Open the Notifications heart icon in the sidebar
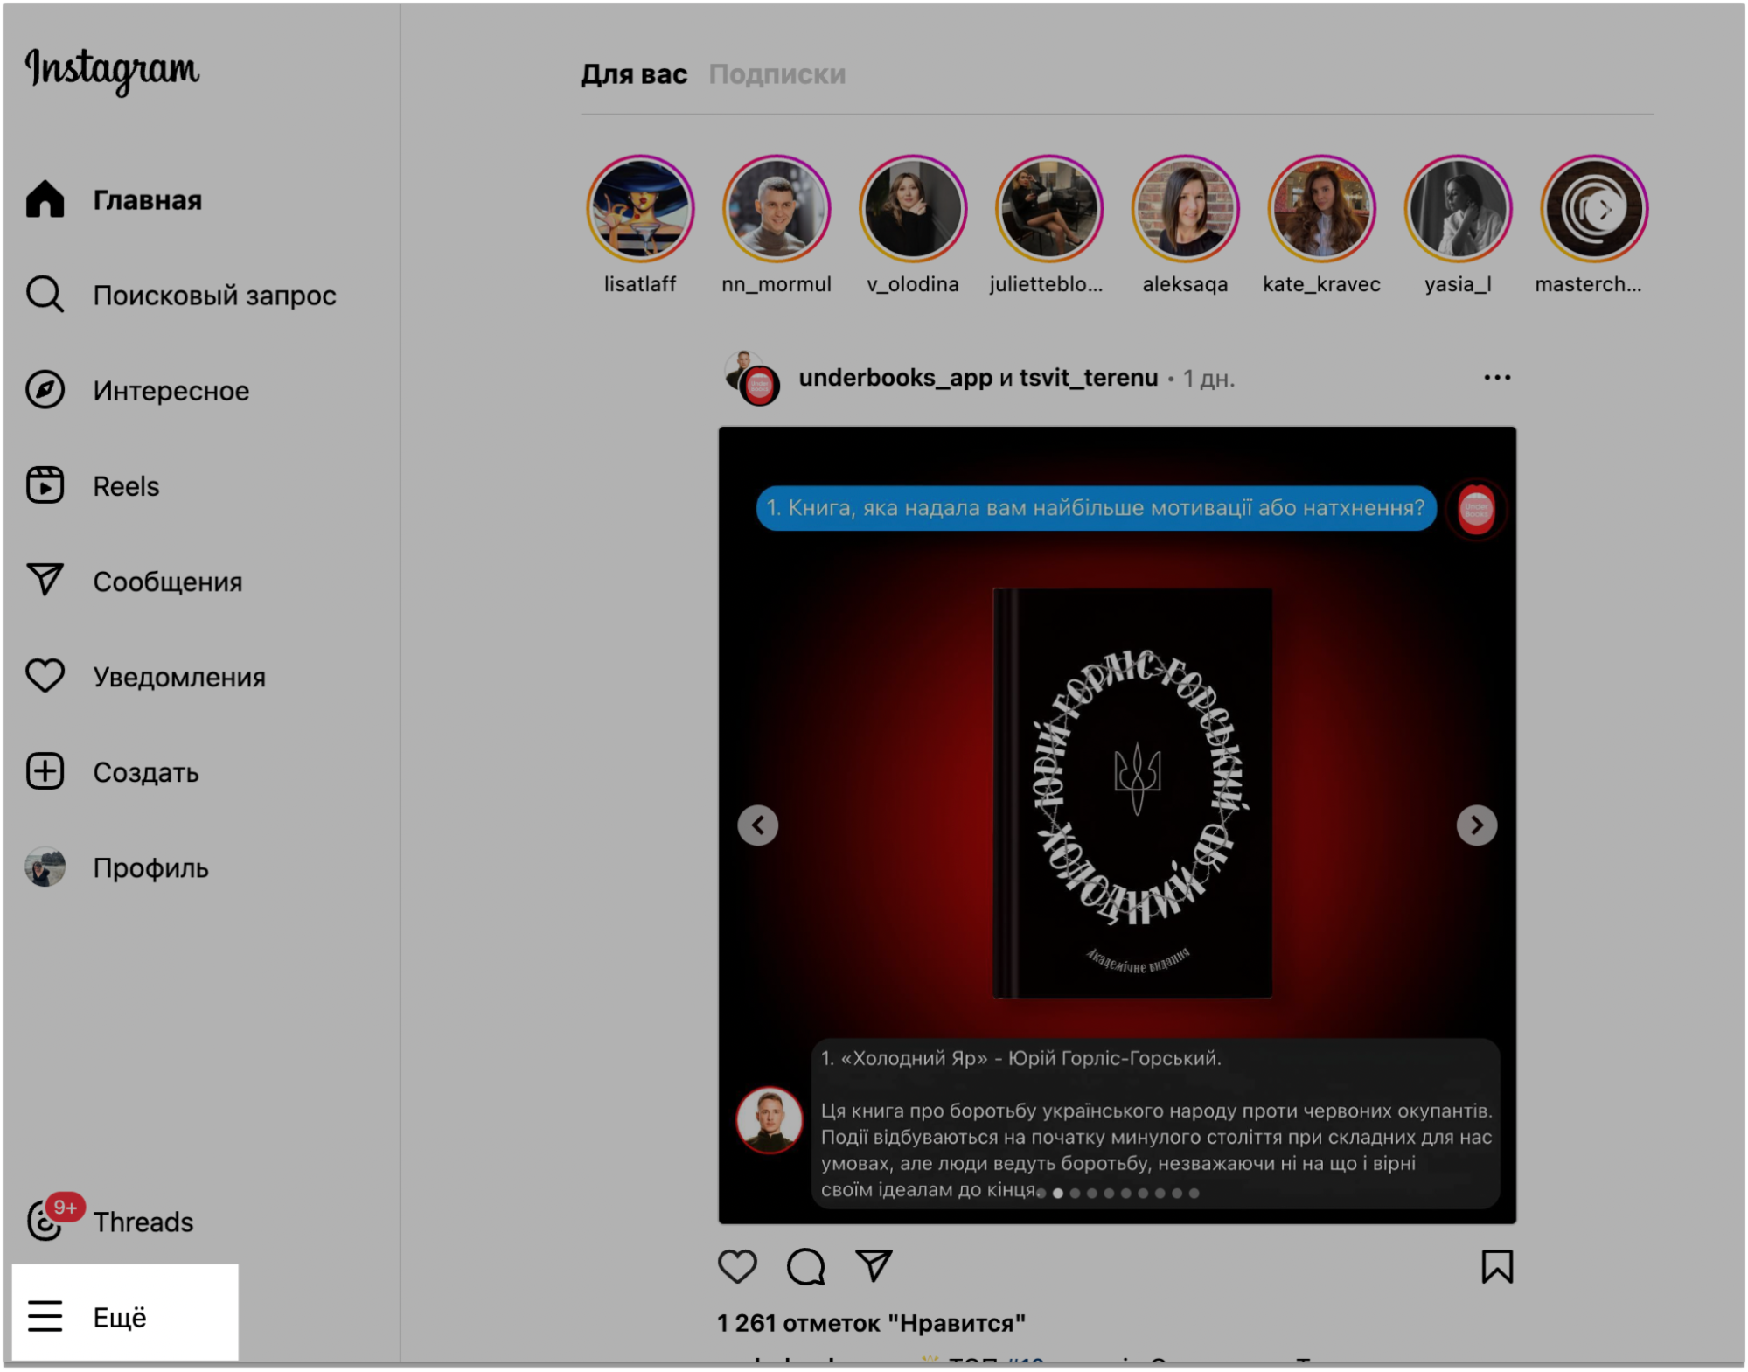1748x1372 pixels. click(x=45, y=676)
